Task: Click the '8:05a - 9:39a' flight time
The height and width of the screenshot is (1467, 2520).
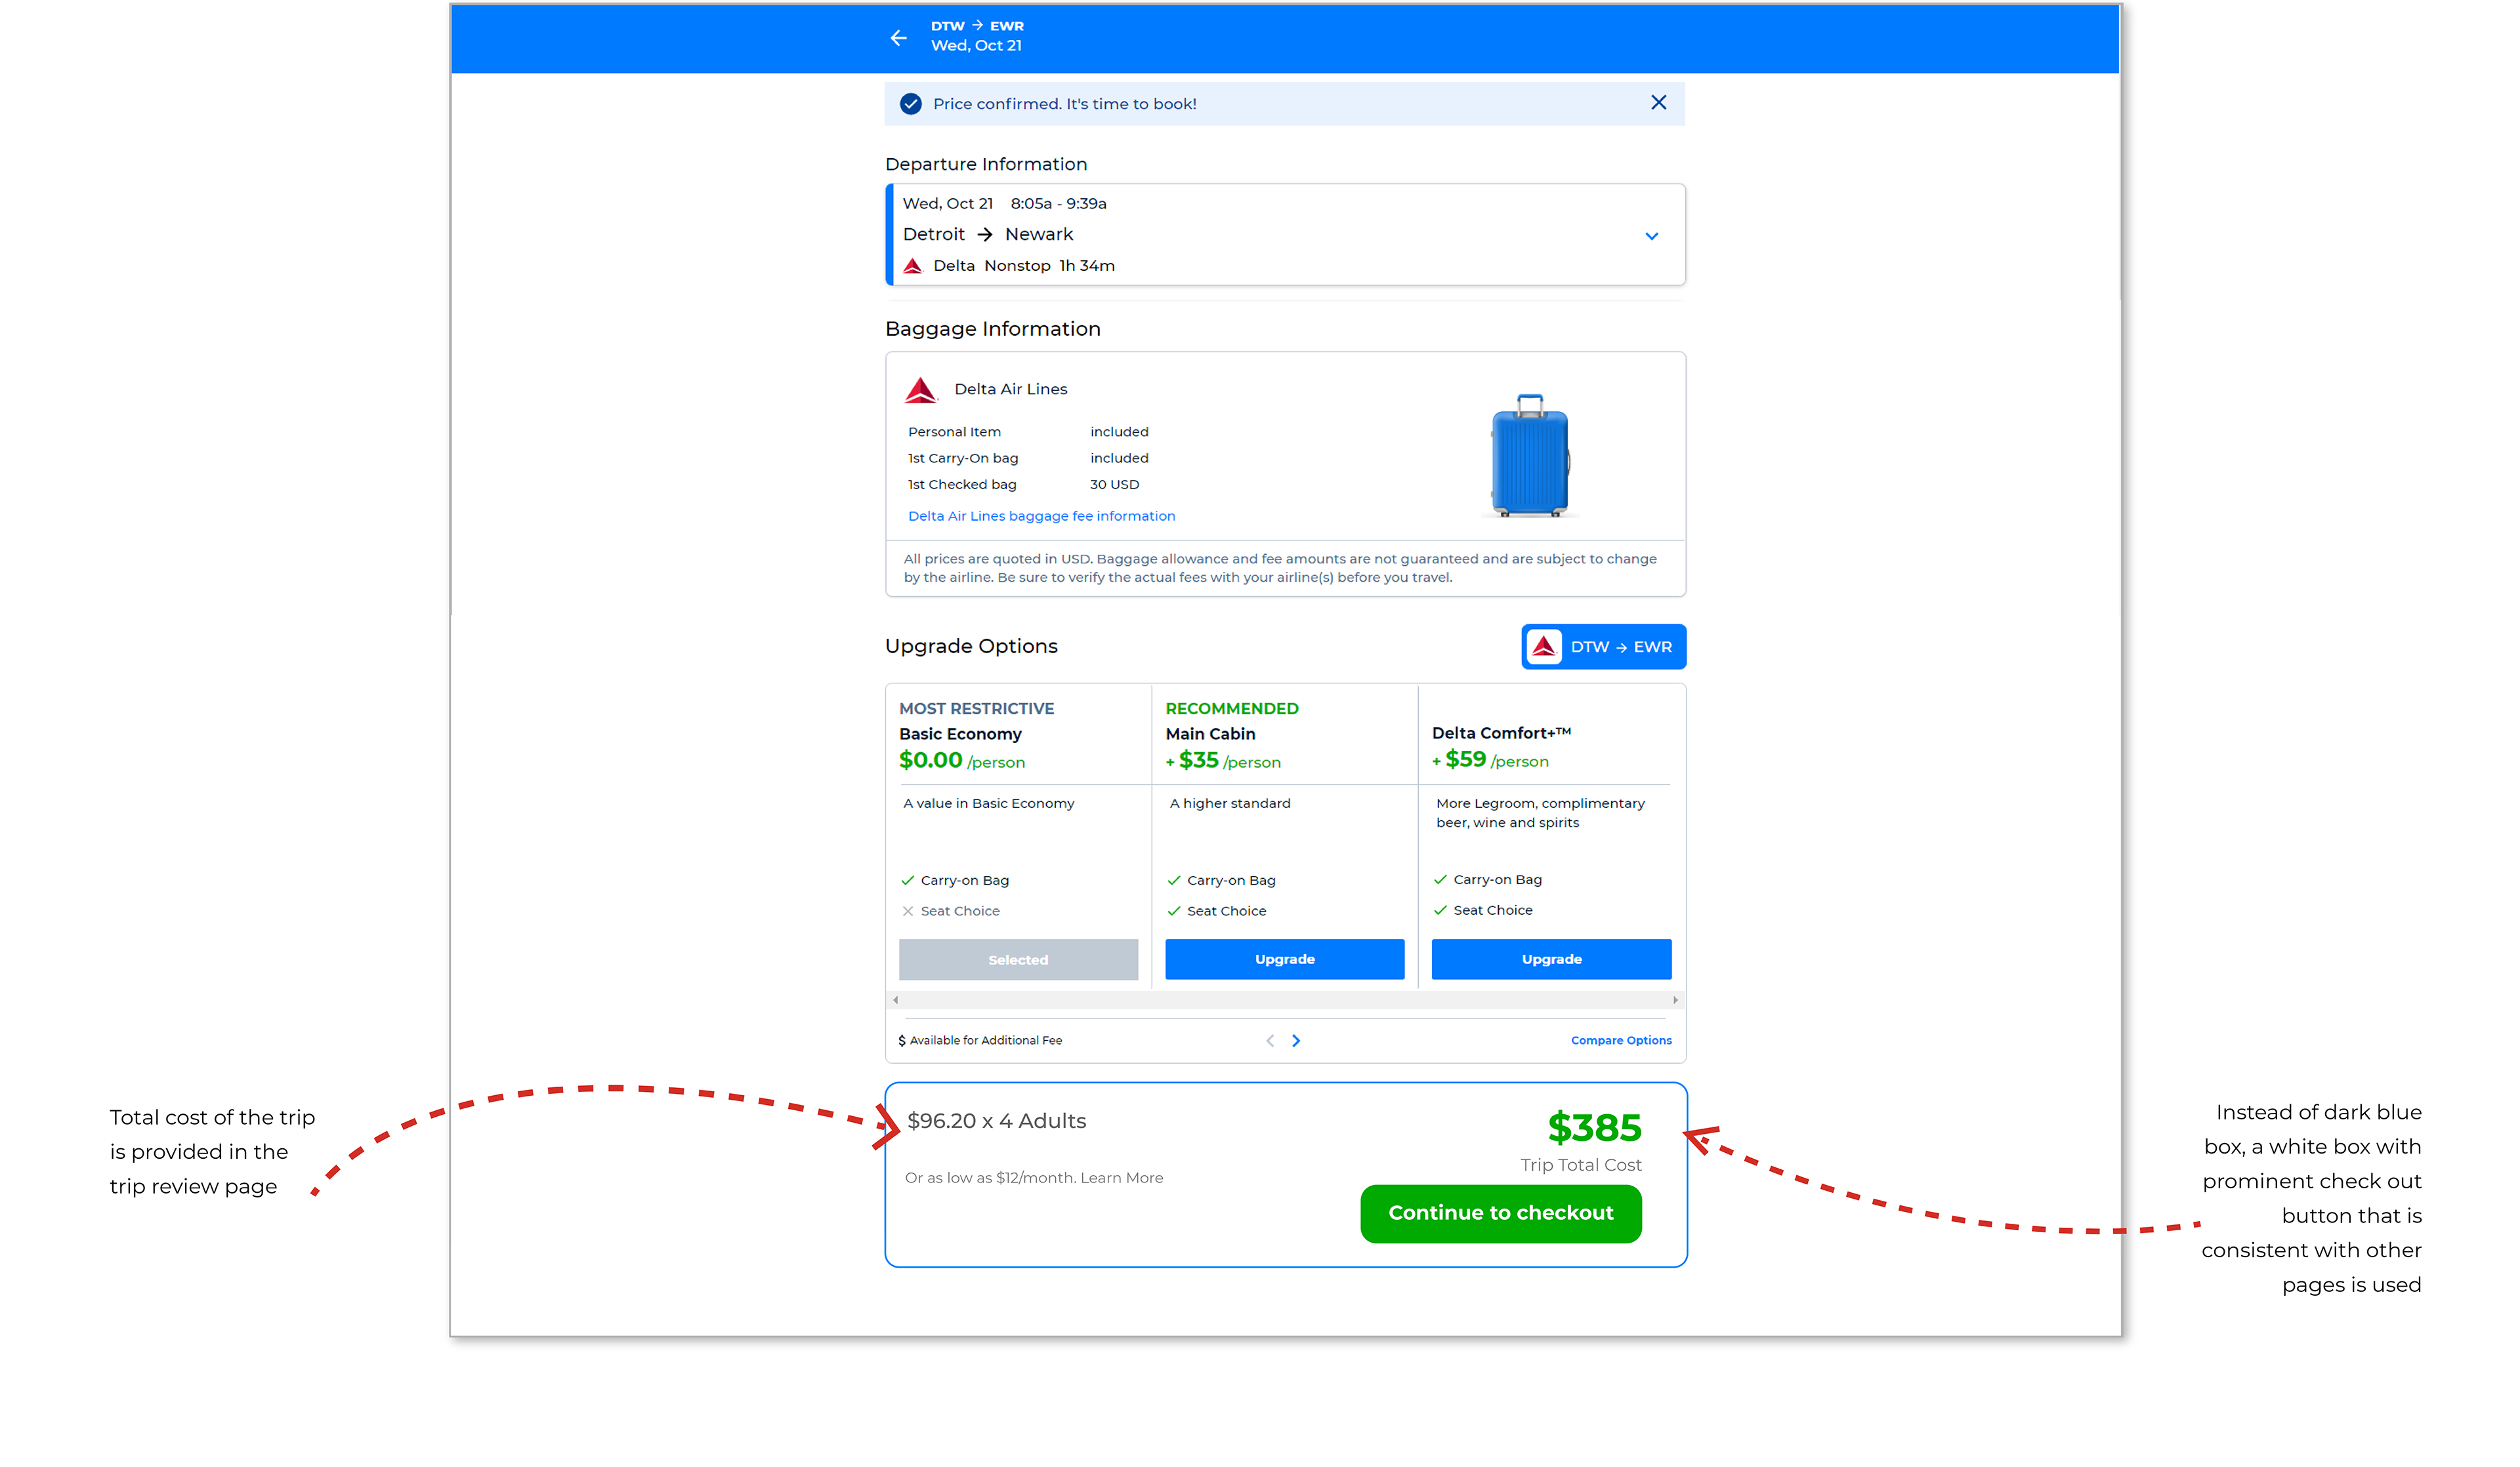Action: 1058,204
